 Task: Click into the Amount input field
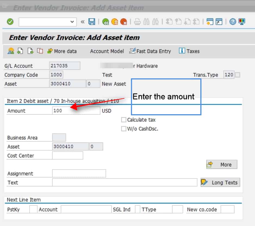click(76, 111)
